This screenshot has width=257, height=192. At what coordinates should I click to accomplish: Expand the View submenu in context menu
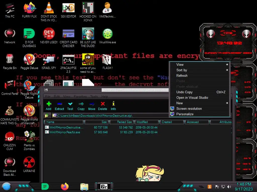click(200, 64)
